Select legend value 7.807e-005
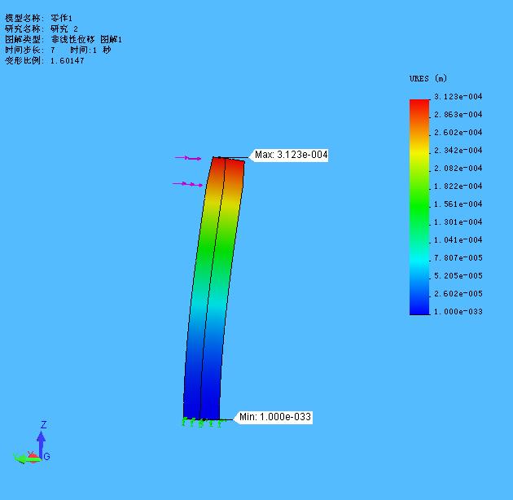 (x=458, y=258)
